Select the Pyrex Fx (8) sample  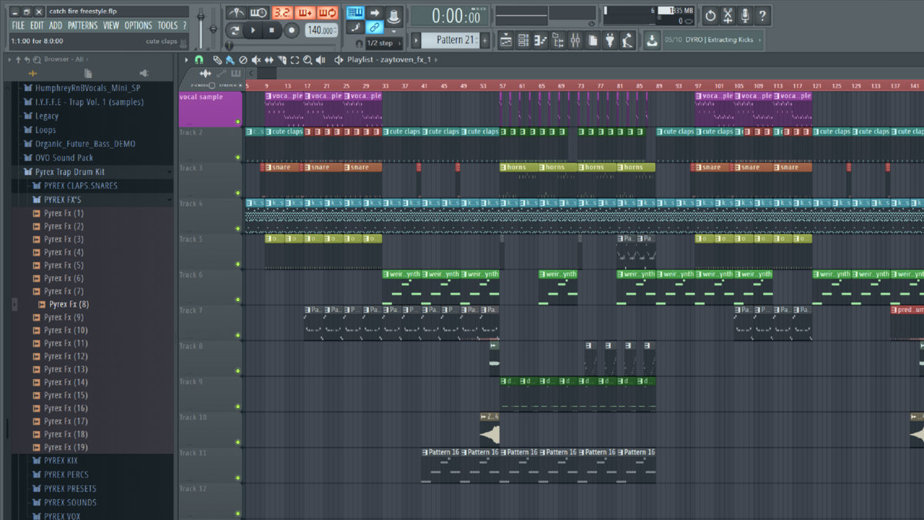coord(69,304)
